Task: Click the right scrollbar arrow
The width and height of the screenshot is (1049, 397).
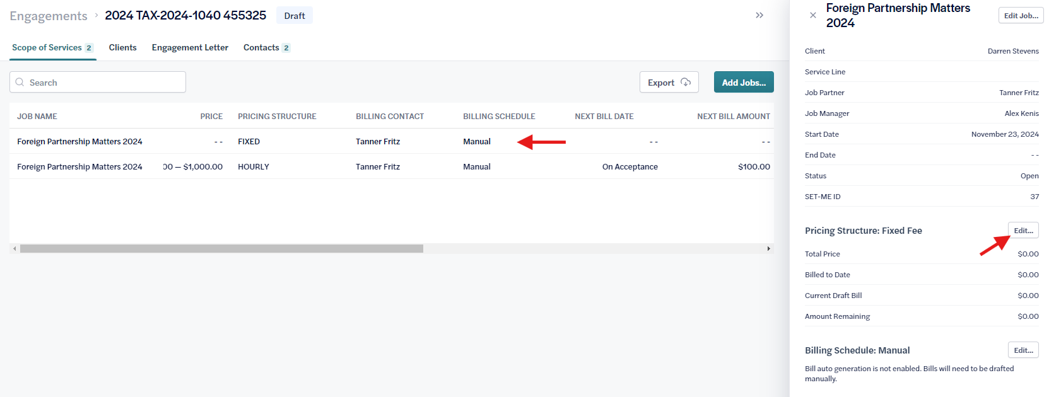Action: pyautogui.click(x=768, y=249)
